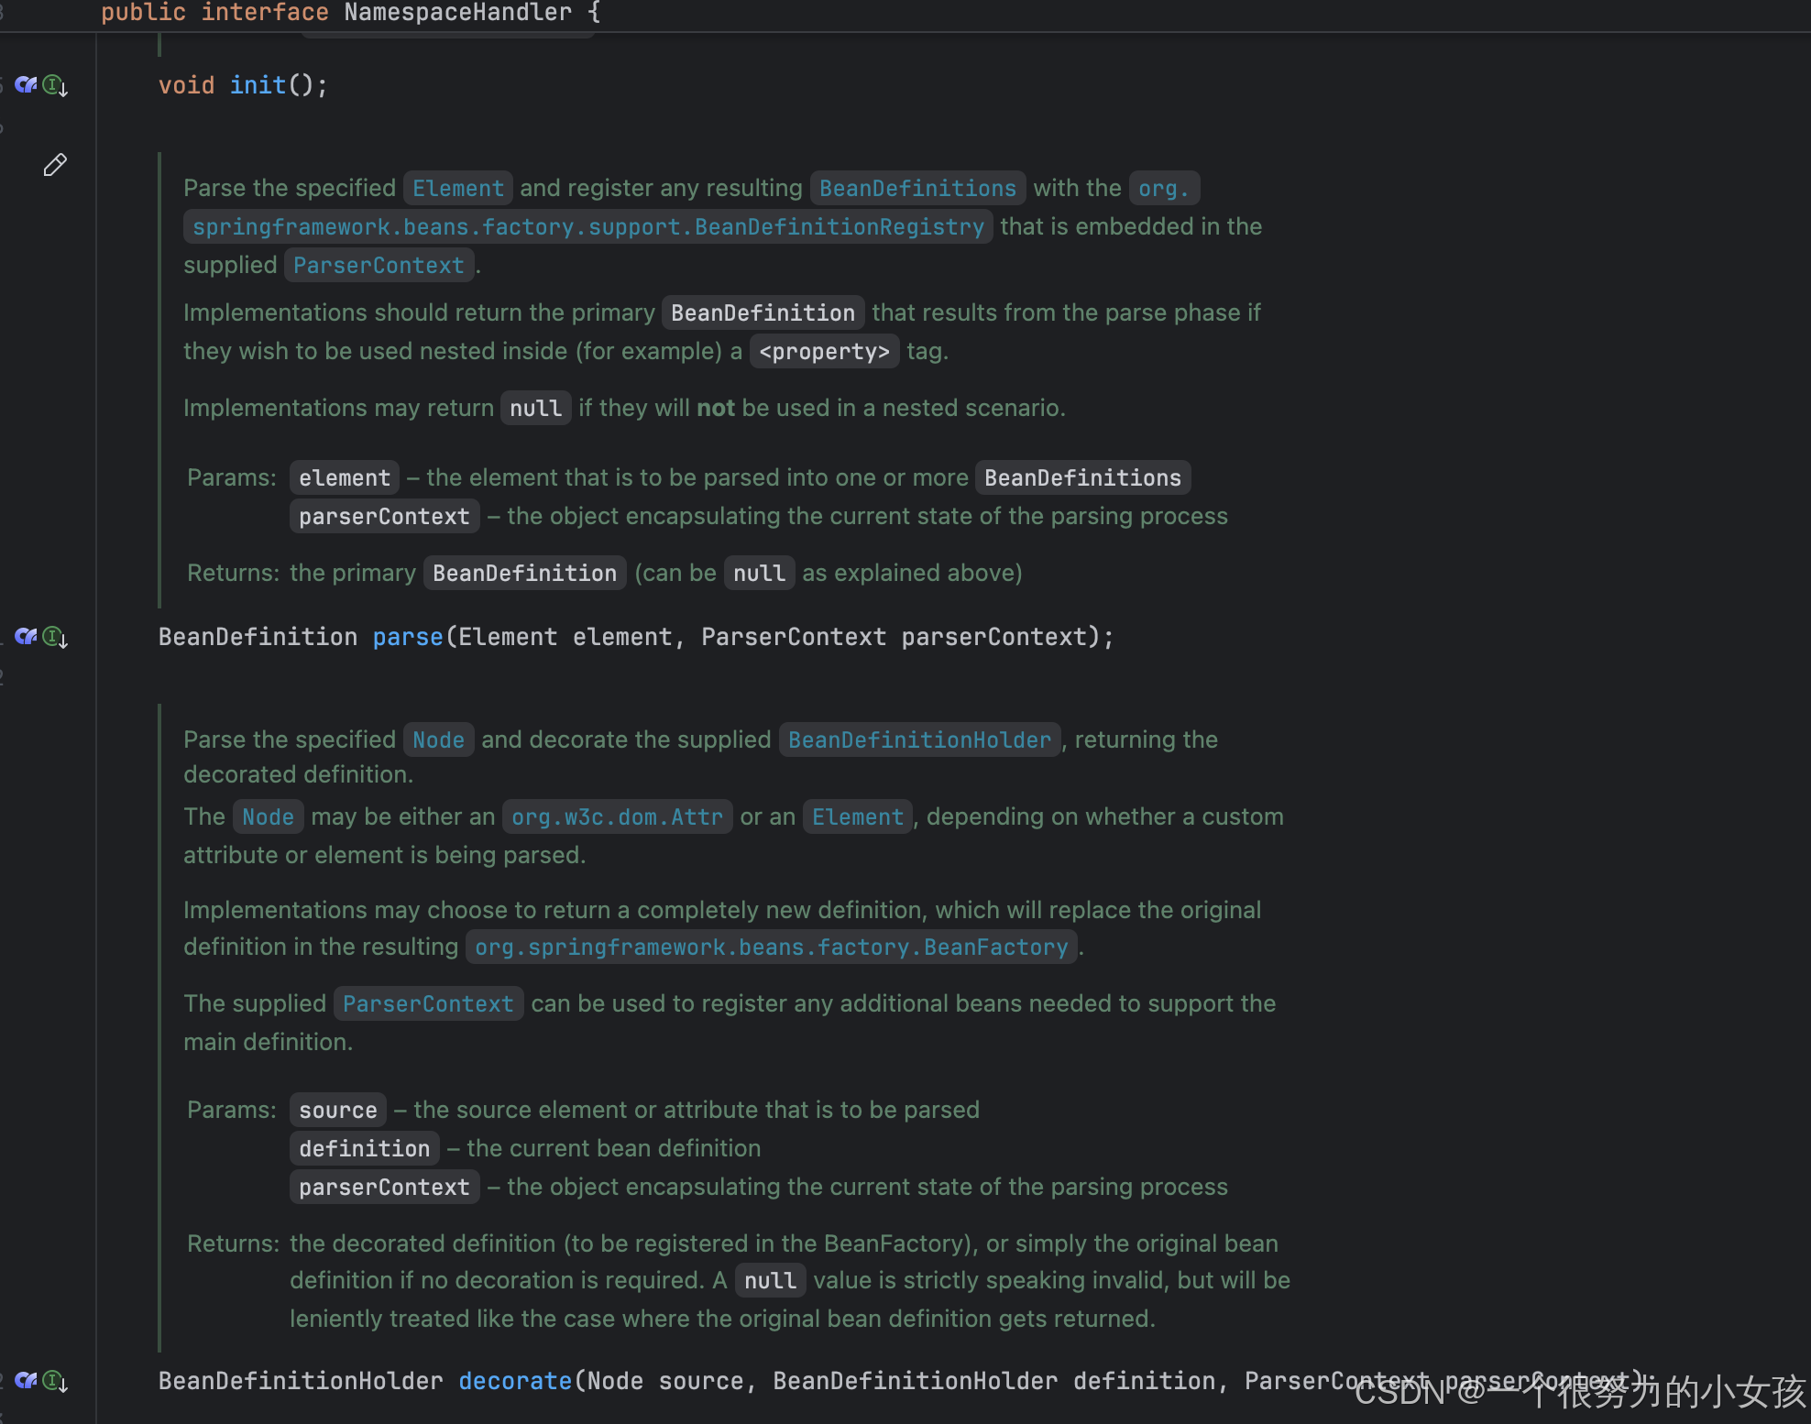Click the parse method name in its declaration
This screenshot has height=1424, width=1811.
[x=407, y=637]
